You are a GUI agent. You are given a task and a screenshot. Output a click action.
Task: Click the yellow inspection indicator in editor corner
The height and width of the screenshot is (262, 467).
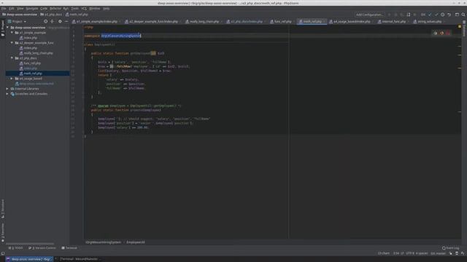pyautogui.click(x=460, y=27)
